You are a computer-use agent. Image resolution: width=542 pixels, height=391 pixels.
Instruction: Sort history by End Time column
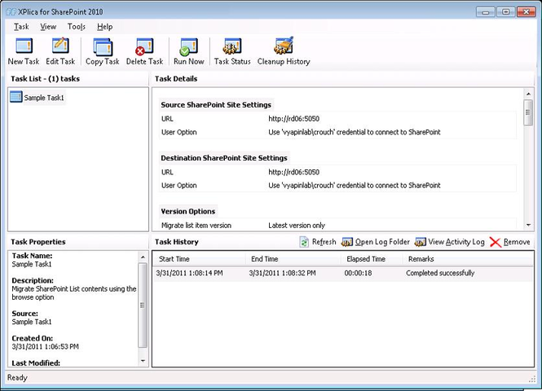pyautogui.click(x=293, y=259)
